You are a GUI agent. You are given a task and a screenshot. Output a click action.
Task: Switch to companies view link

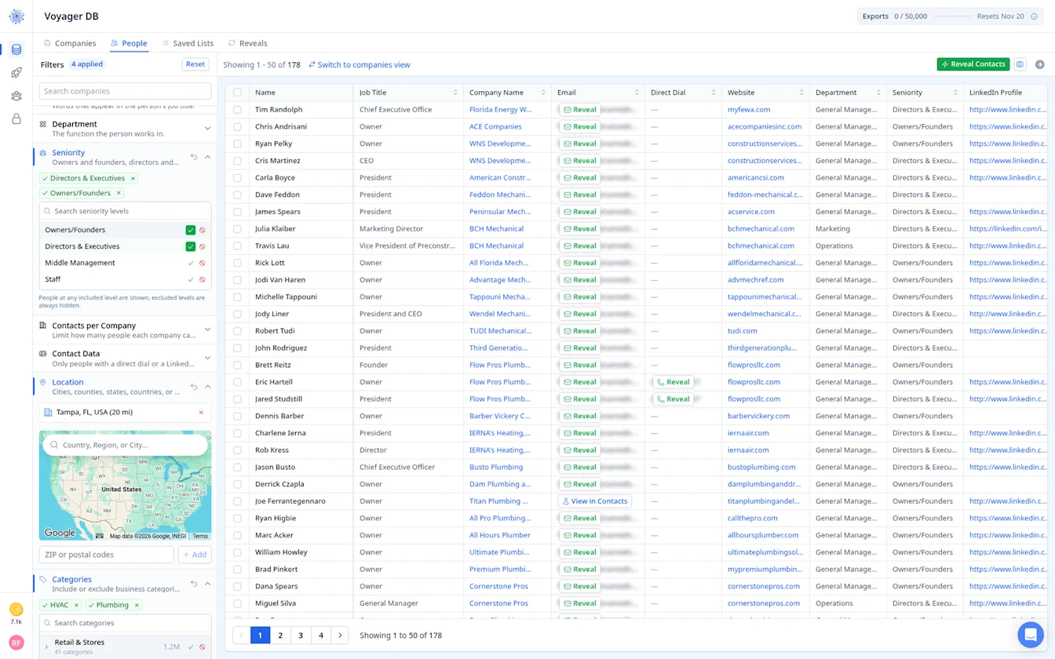(360, 65)
